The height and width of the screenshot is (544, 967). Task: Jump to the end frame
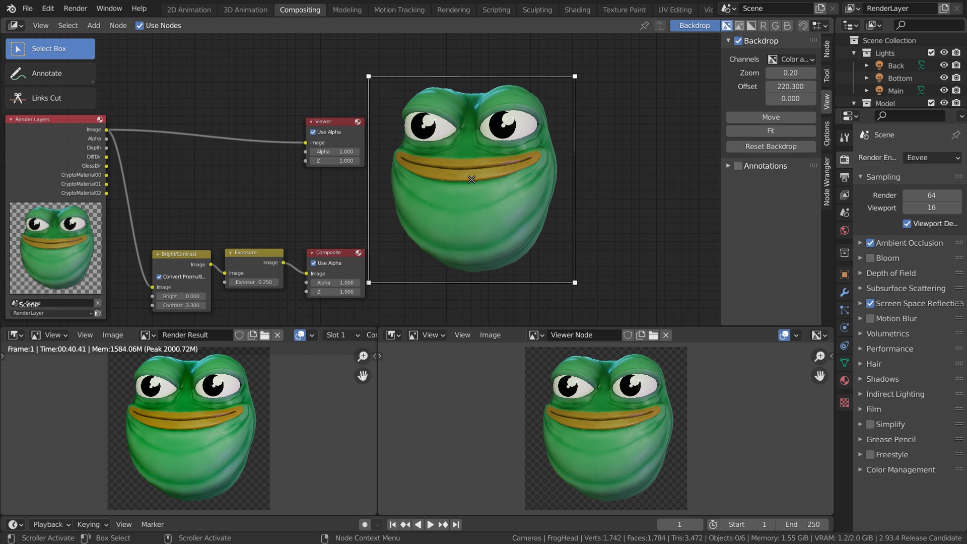(456, 525)
